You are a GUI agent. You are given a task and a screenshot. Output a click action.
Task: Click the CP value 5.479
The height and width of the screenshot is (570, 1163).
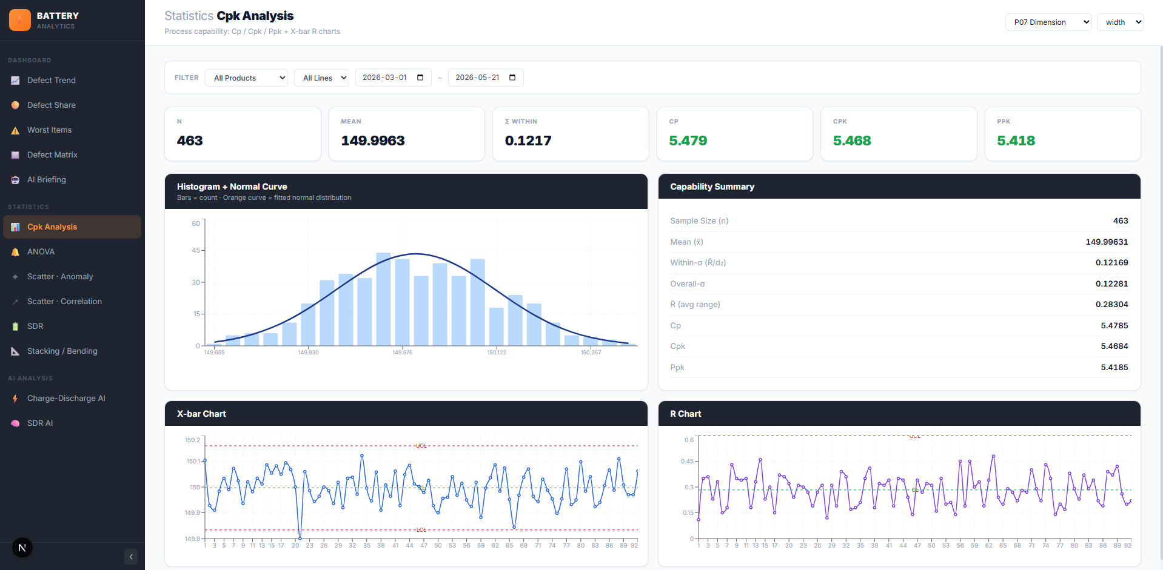coord(688,141)
